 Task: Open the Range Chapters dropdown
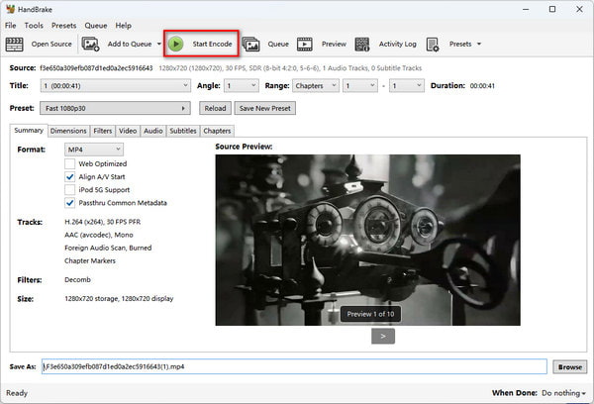tap(315, 85)
